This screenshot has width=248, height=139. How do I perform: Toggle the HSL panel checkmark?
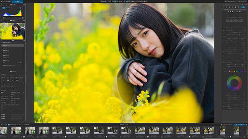click(224, 69)
